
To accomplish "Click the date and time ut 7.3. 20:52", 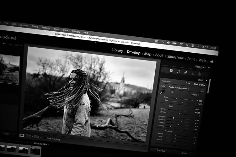I will point(209,47).
